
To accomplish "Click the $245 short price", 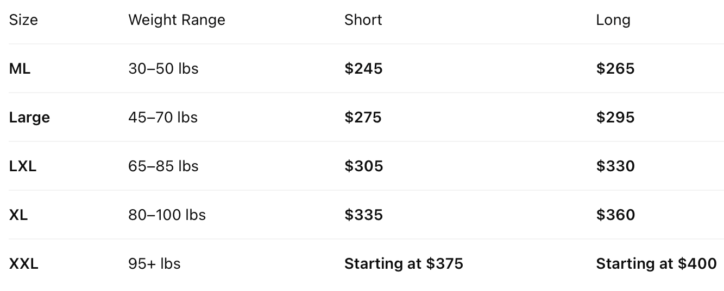I will tap(363, 69).
